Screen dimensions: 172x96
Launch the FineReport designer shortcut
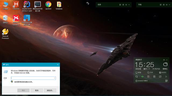[x=27, y=20]
